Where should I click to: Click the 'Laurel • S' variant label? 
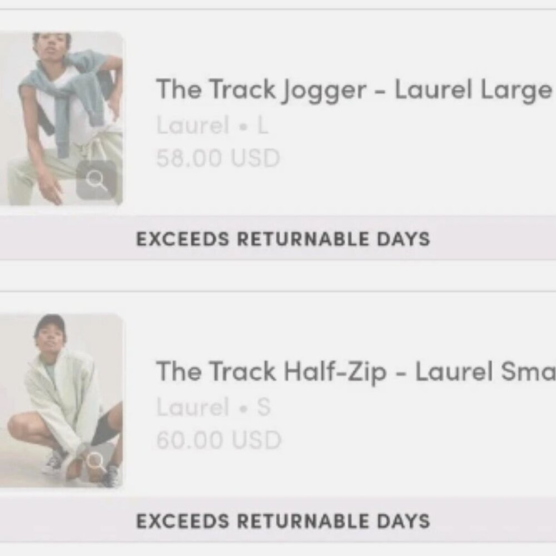point(214,407)
